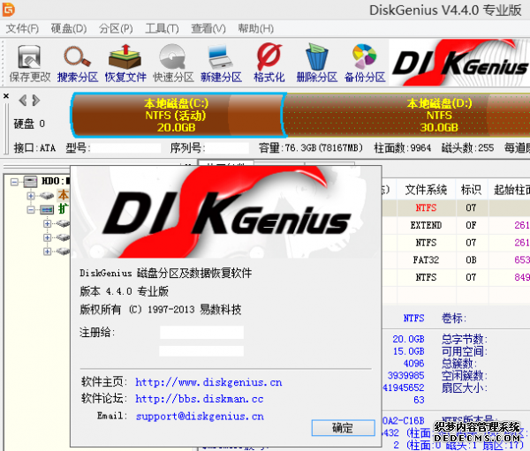The width and height of the screenshot is (530, 451).
Task: Open the 恢复文件 file recovery tool
Action: pos(126,62)
